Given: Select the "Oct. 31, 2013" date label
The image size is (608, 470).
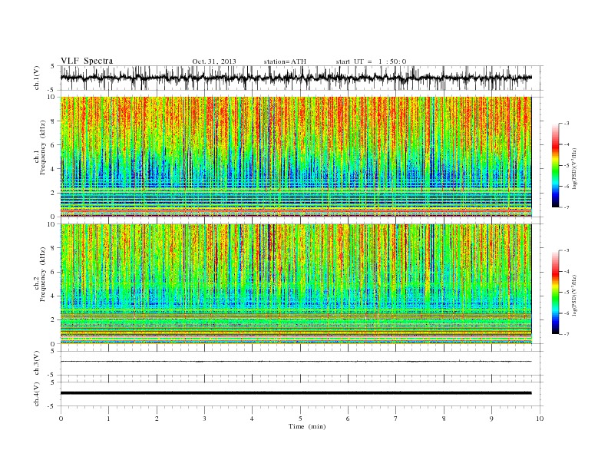Looking at the screenshot, I should (x=214, y=61).
